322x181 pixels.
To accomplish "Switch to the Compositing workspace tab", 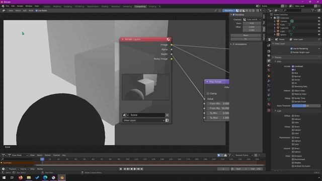I will coord(140,7).
